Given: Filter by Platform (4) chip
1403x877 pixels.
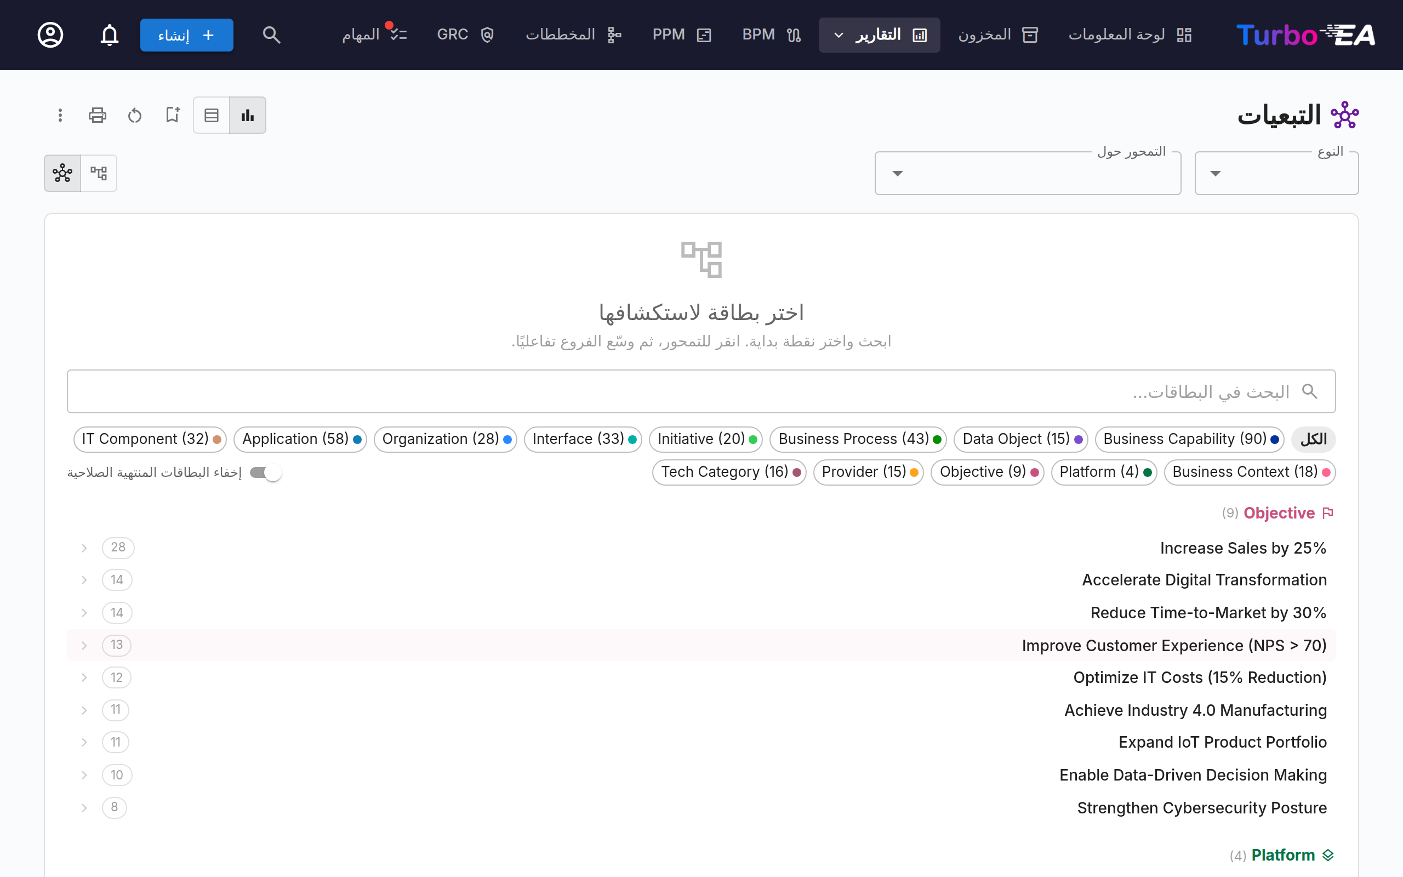Looking at the screenshot, I should click(x=1104, y=472).
